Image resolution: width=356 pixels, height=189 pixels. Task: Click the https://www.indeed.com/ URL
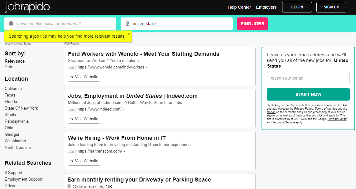click(x=99, y=109)
